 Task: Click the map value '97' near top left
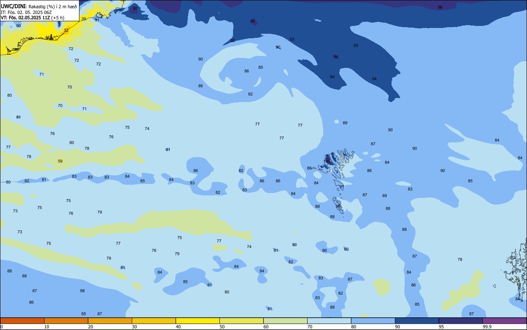(136, 8)
